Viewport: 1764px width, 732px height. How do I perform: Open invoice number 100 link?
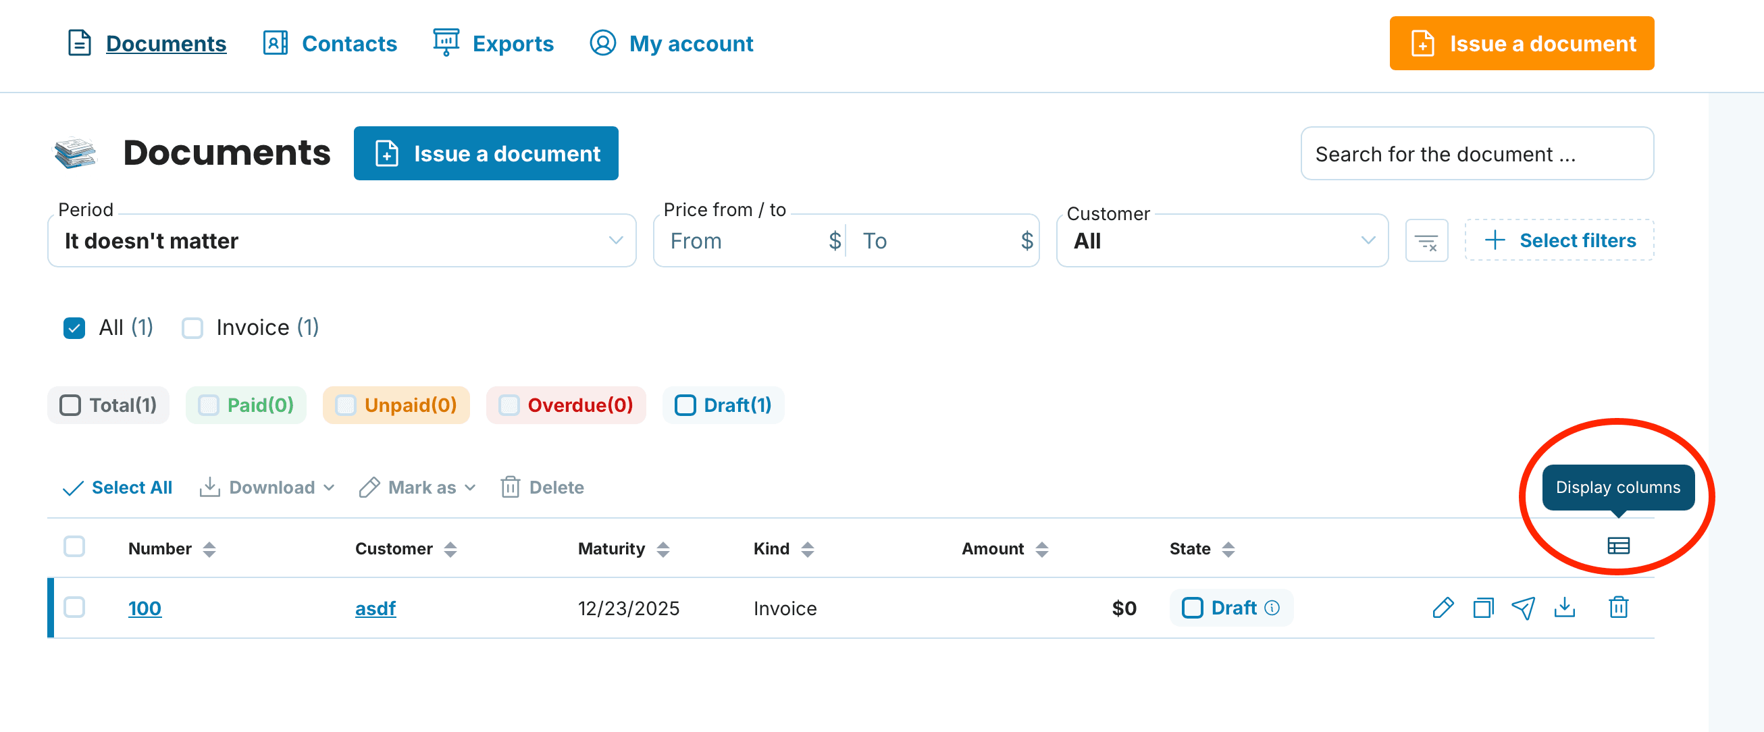coord(145,608)
